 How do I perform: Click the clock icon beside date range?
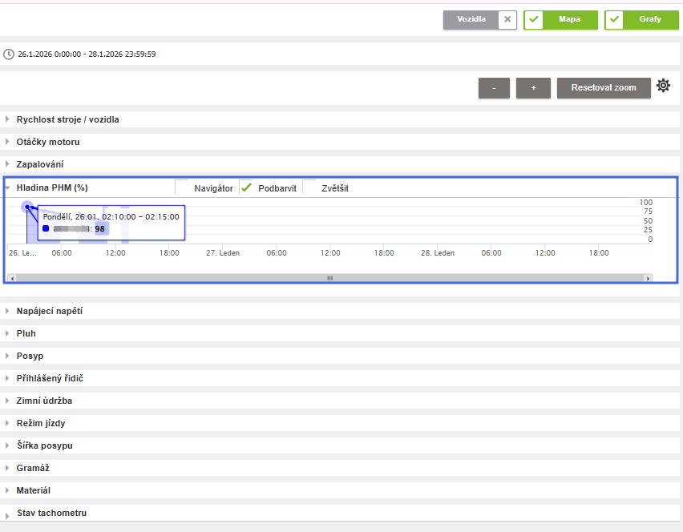point(8,54)
